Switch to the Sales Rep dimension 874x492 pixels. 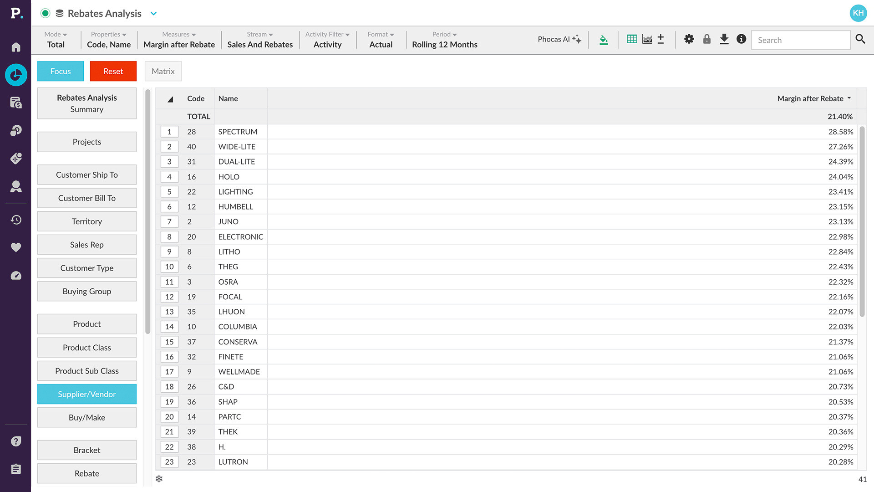click(x=86, y=245)
